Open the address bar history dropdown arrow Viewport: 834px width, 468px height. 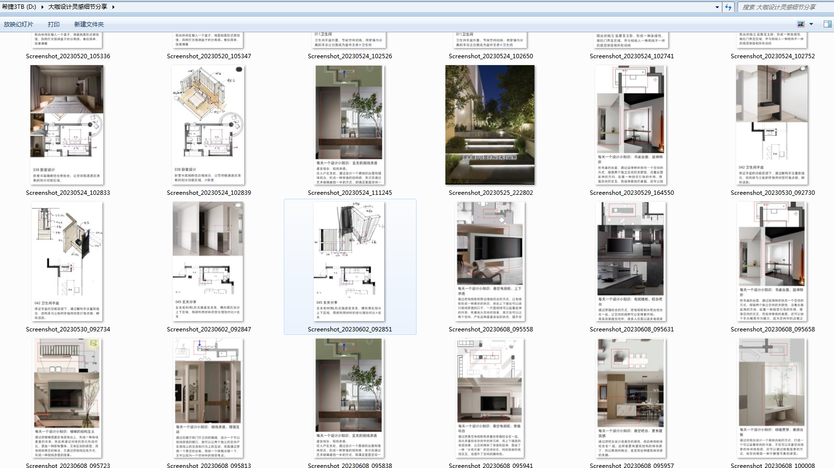pyautogui.click(x=717, y=7)
